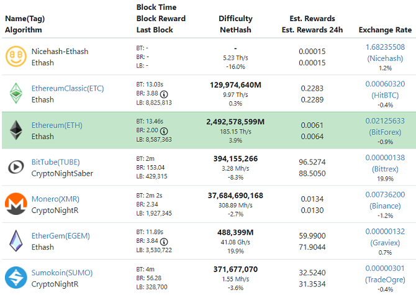Select the 32.5240 estimated reward value
Image resolution: width=416 pixels, height=295 pixels.
pos(312,273)
